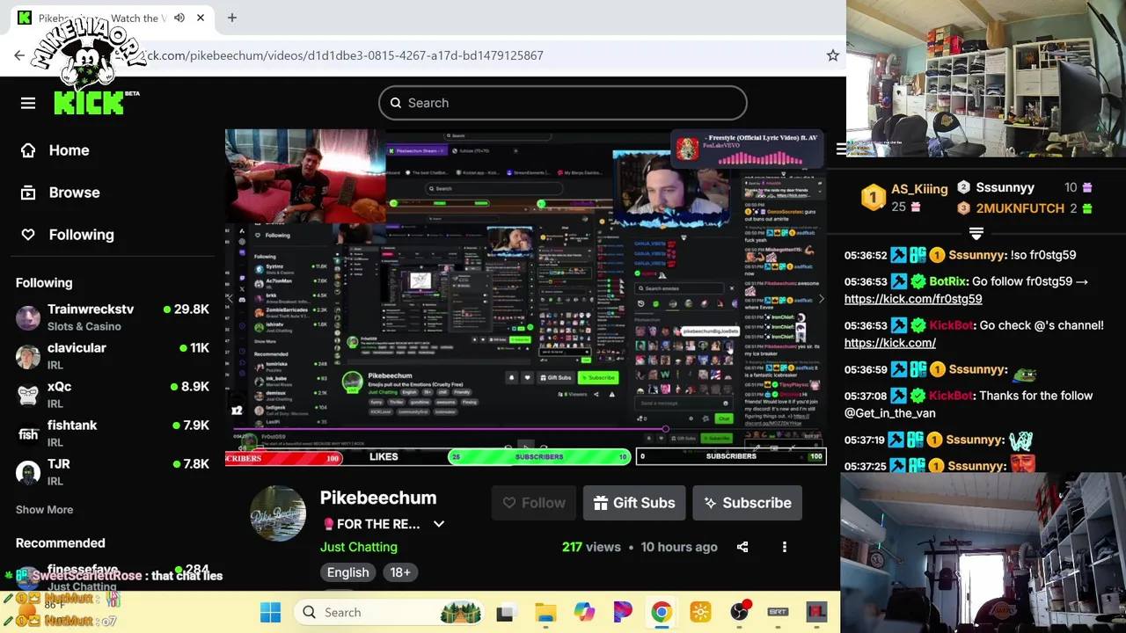Open the clavicular channel
Screen dimensions: 1126x633
tap(113, 356)
